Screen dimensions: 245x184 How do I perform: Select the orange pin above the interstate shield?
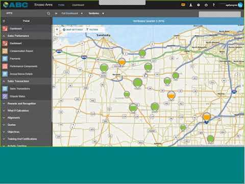(x=207, y=117)
